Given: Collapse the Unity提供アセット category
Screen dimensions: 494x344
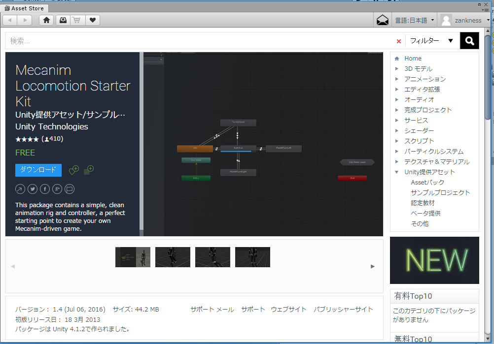Looking at the screenshot, I should (397, 172).
